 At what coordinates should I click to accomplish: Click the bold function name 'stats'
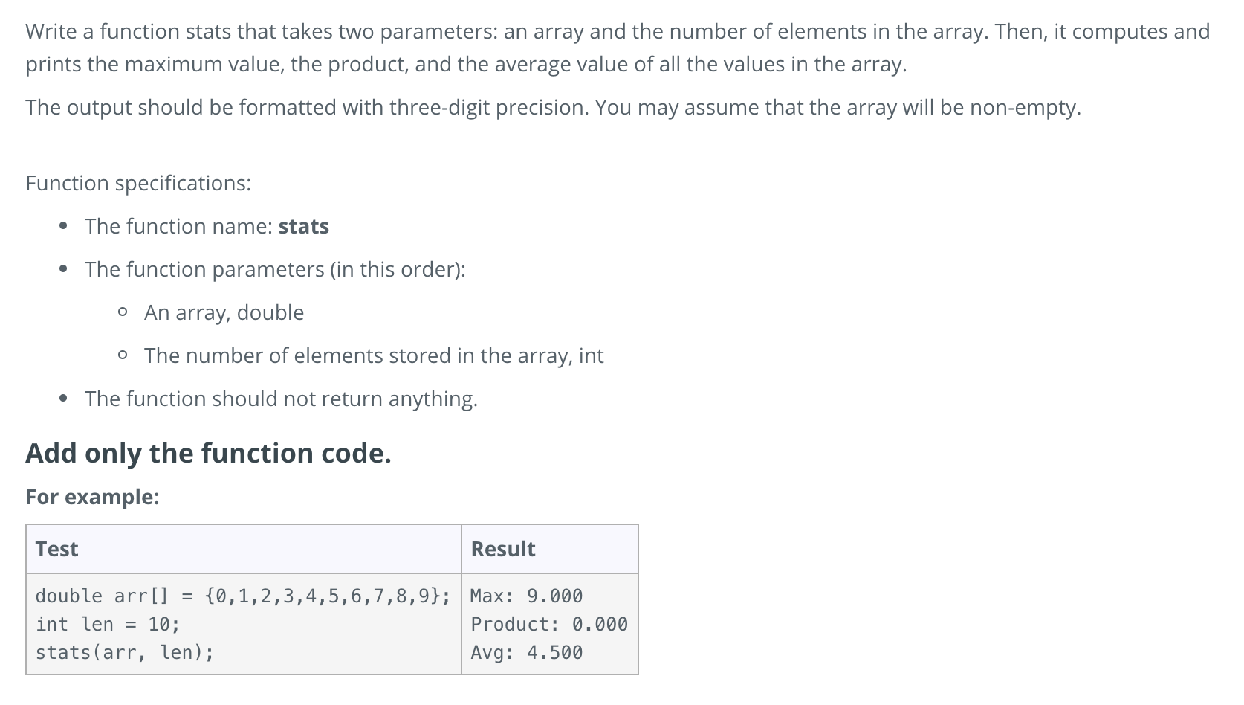click(303, 226)
